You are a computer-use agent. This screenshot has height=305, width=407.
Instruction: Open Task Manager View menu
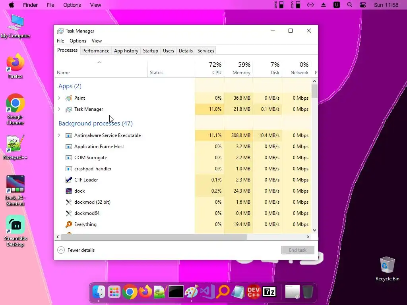[97, 41]
